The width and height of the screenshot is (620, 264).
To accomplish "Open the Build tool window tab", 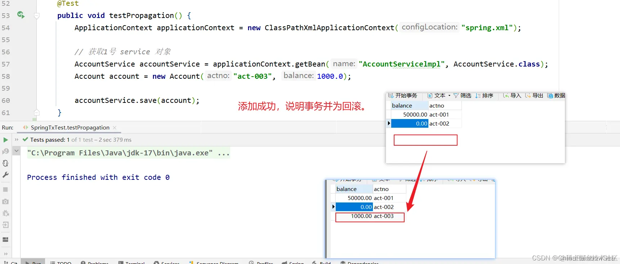I will (321, 262).
